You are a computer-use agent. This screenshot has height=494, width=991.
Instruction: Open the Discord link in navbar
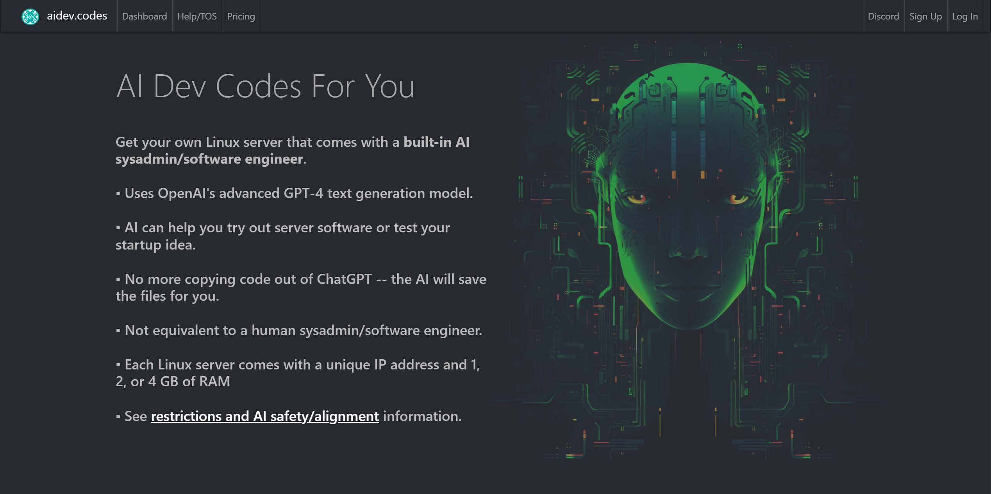(883, 16)
